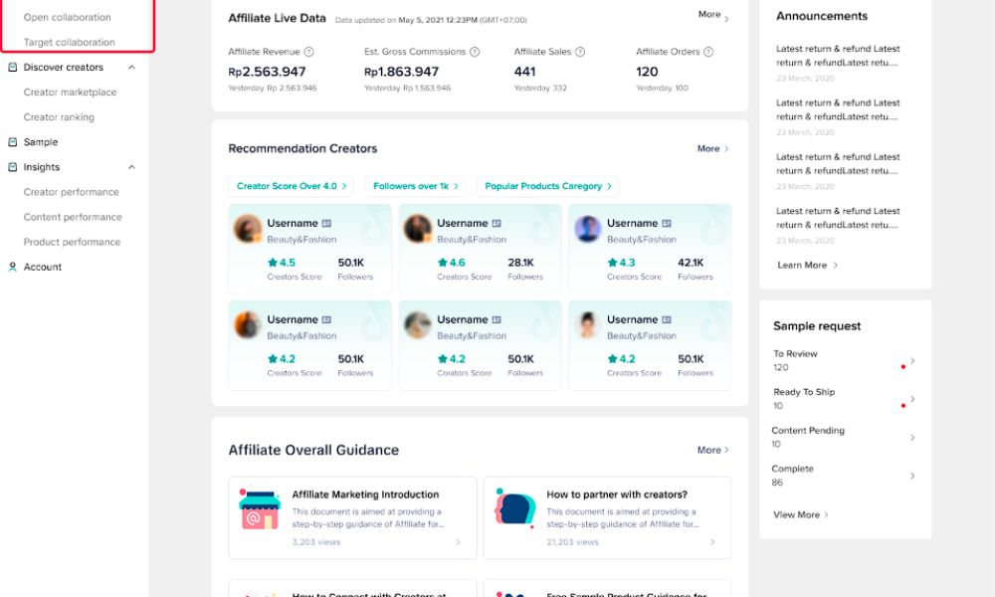Image resolution: width=995 pixels, height=597 pixels.
Task: Click the Rp2.563.947 affiliate revenue value
Action: tap(267, 72)
